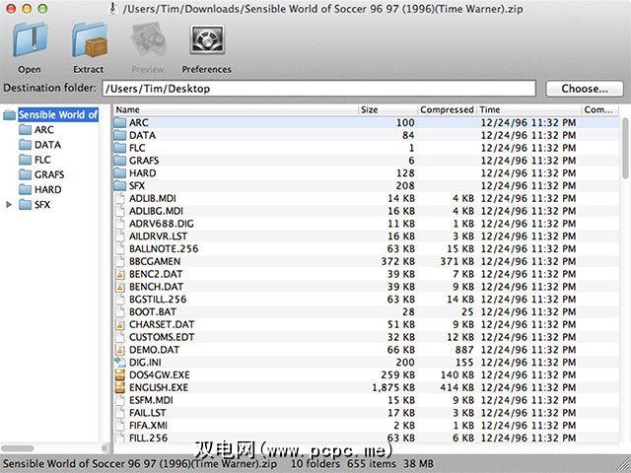
Task: Click the BENC2.DAT file icon
Action: click(120, 274)
